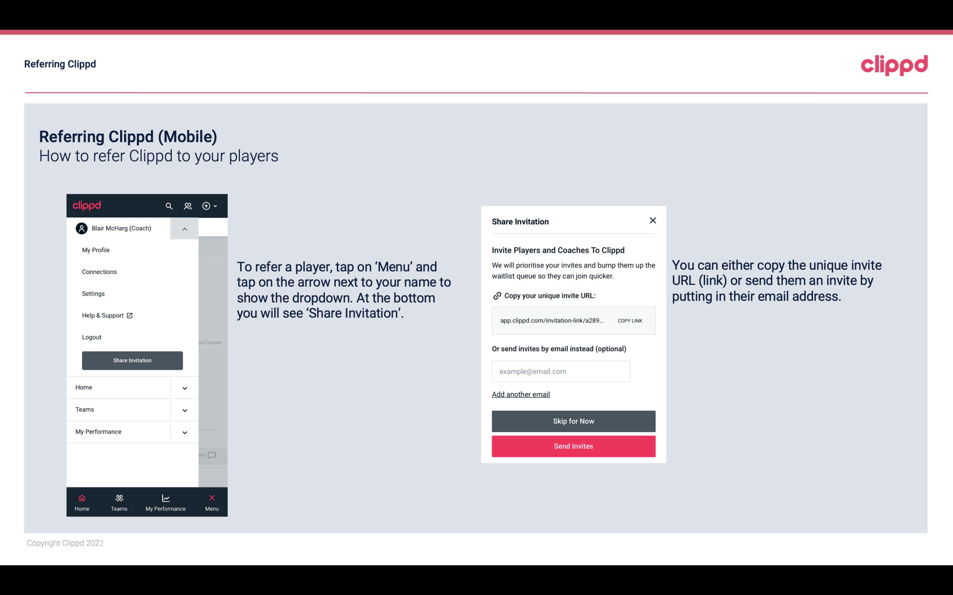Toggle the Menu section in bottom bar
This screenshot has width=953, height=595.
[x=211, y=502]
